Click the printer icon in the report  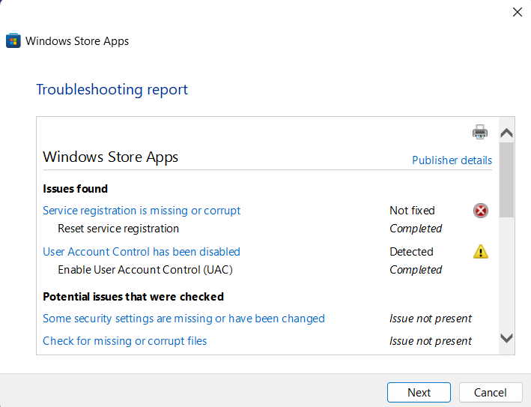click(480, 133)
